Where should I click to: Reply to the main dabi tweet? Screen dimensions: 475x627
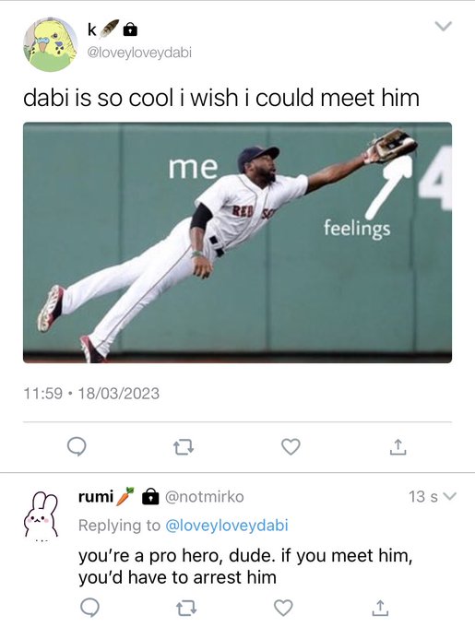pyautogui.click(x=77, y=446)
